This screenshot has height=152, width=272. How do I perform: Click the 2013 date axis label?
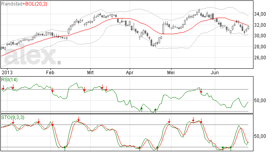(7, 72)
